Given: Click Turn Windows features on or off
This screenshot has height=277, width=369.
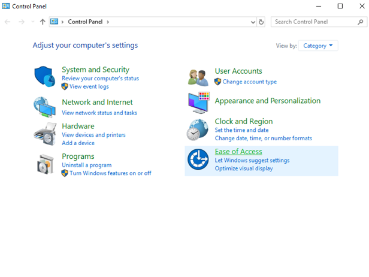Looking at the screenshot, I should click(110, 173).
